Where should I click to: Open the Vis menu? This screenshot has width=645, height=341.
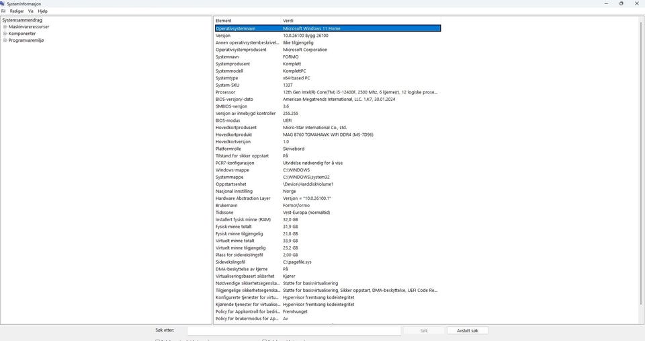(x=31, y=11)
